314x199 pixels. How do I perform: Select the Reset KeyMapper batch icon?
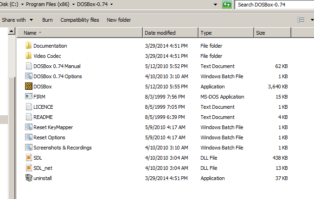tap(29, 127)
